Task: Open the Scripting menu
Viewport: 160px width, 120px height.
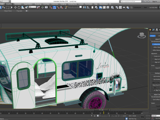Action: pos(63,4)
